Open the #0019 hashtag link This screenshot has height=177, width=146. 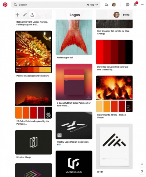[114, 115]
